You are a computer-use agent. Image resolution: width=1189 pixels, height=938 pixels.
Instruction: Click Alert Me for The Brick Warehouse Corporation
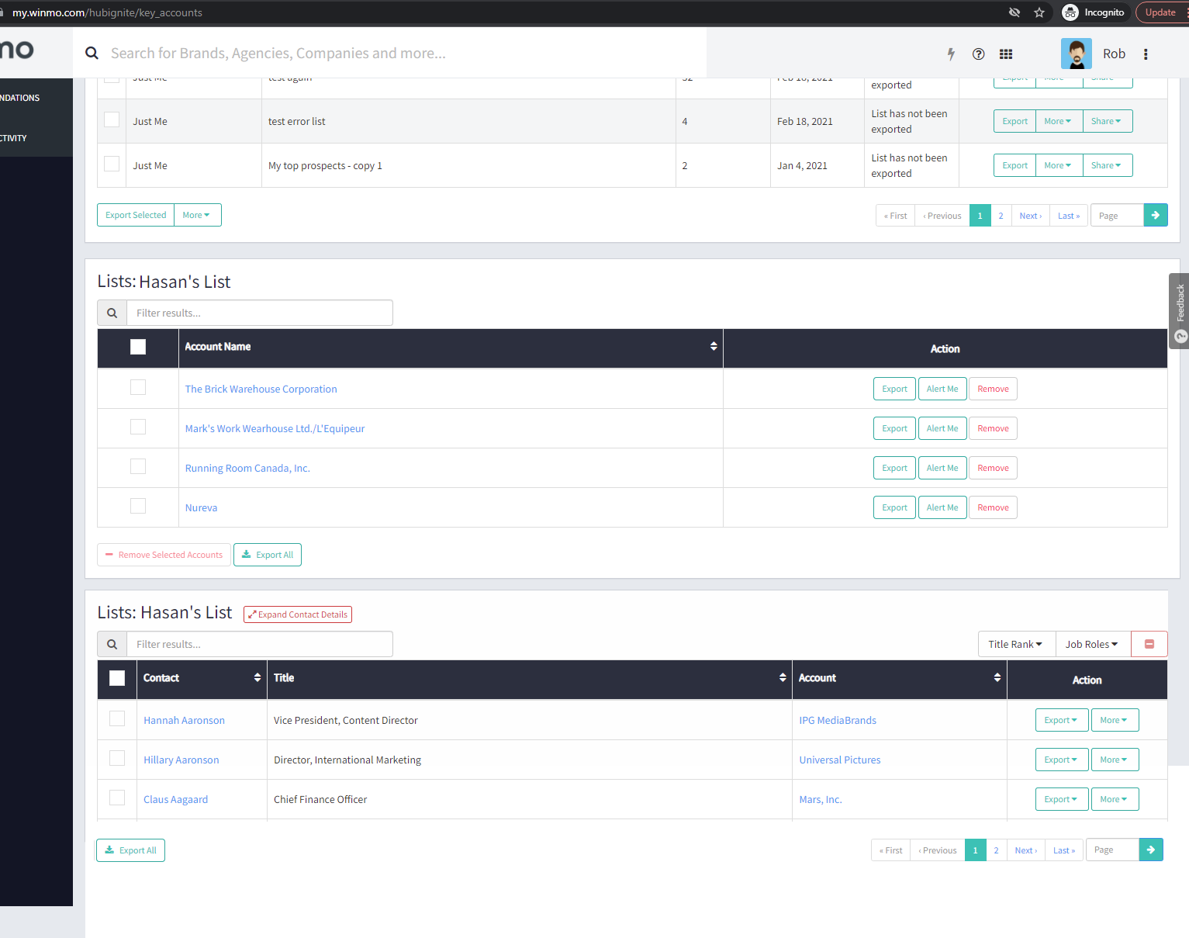[x=942, y=389]
